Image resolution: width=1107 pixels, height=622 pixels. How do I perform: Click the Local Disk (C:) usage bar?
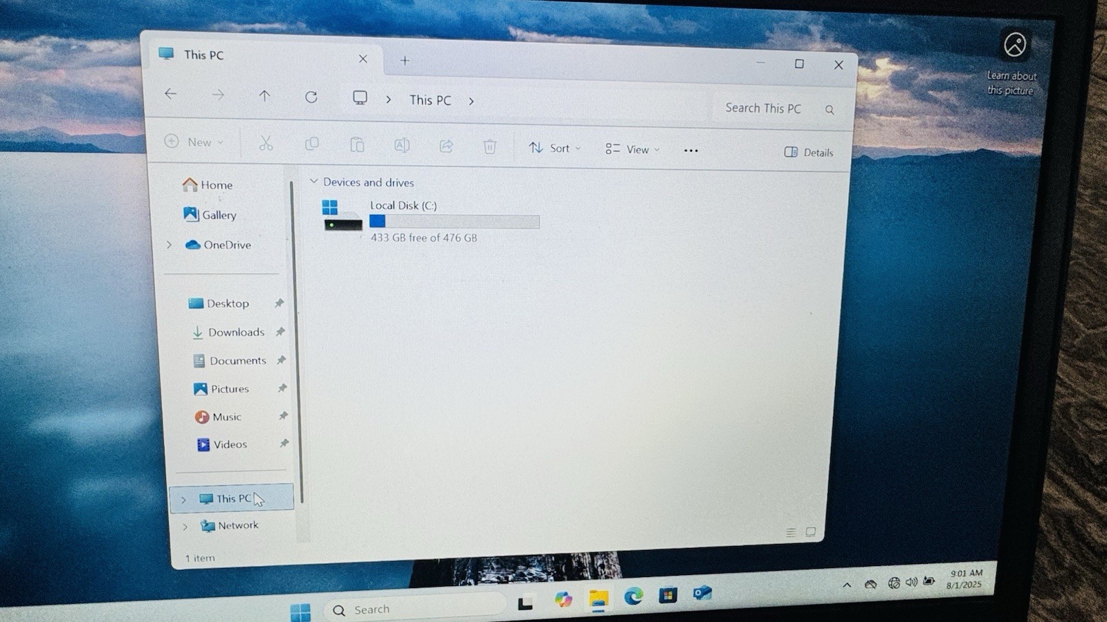coord(455,221)
